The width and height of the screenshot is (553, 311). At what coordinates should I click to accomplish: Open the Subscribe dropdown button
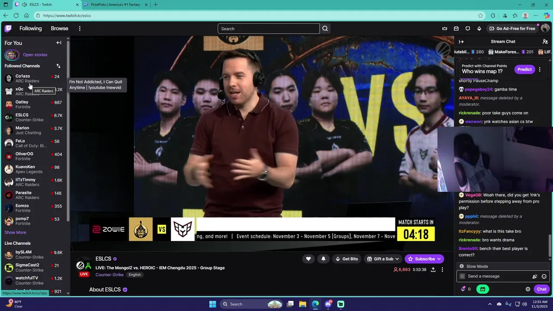click(424, 259)
